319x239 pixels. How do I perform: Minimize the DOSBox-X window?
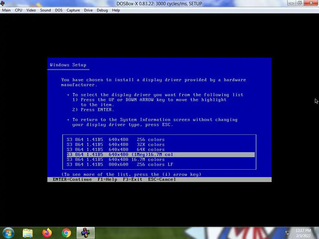point(292,3)
